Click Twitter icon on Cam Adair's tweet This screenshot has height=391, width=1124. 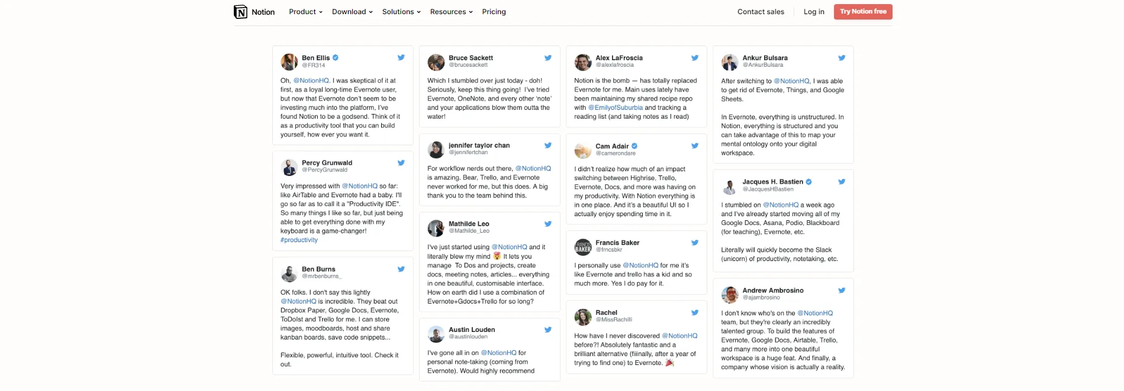coord(694,146)
